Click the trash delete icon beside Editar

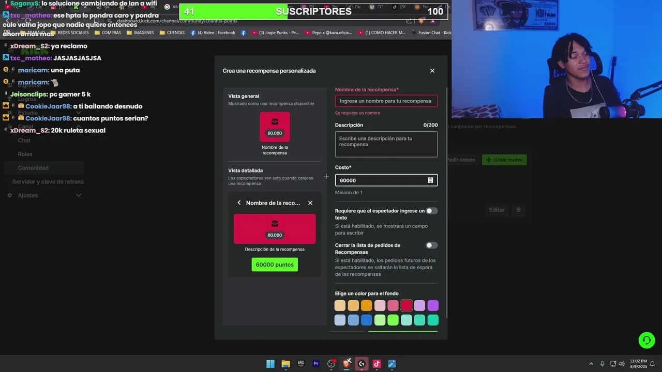(519, 210)
